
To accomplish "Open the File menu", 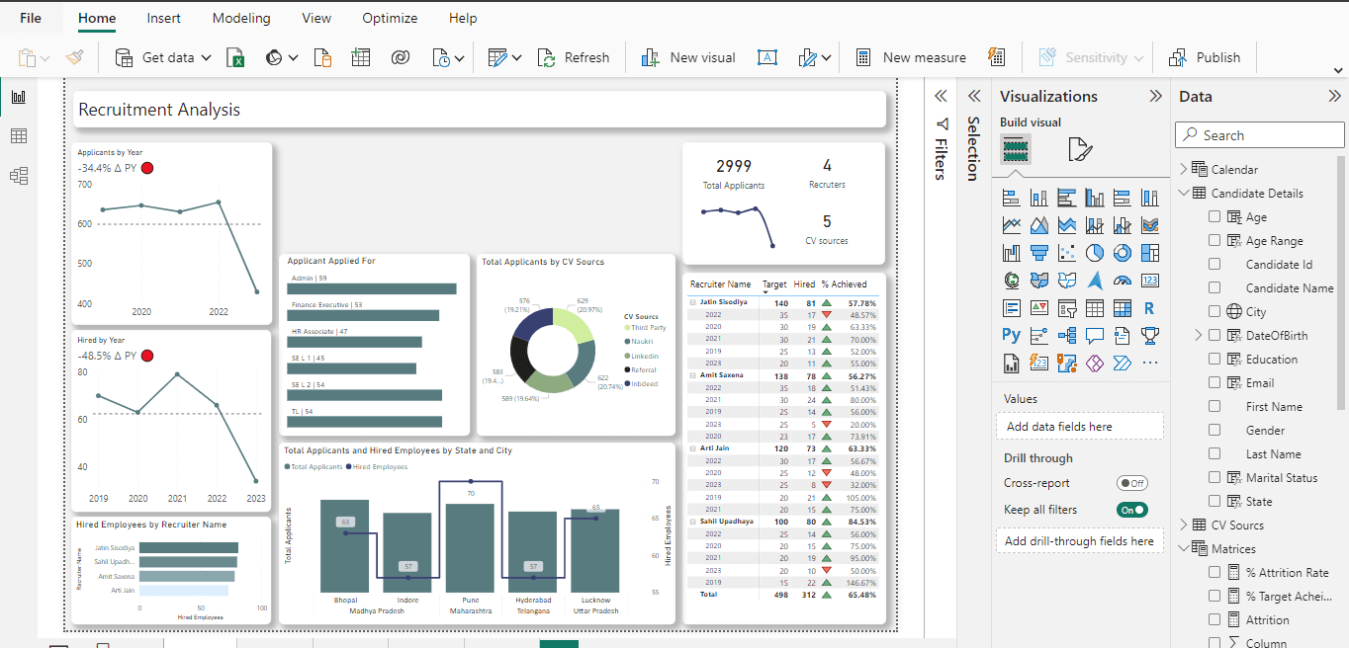I will pyautogui.click(x=31, y=18).
